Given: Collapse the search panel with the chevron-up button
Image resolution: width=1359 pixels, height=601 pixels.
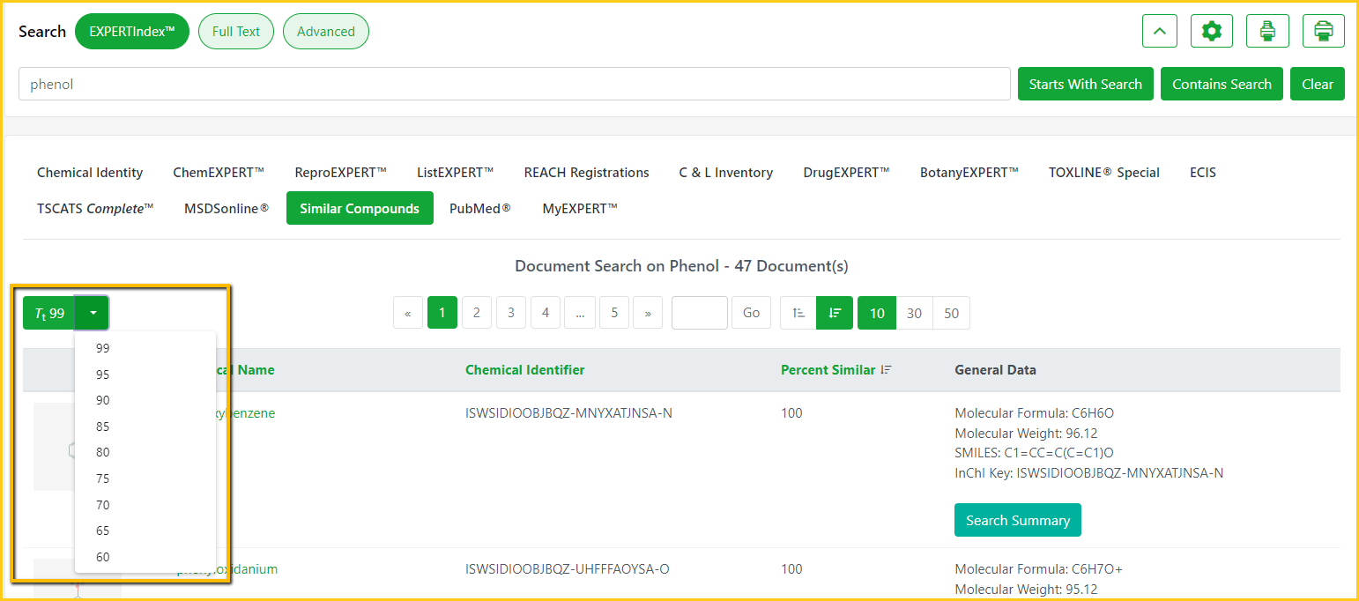Looking at the screenshot, I should point(1159,31).
